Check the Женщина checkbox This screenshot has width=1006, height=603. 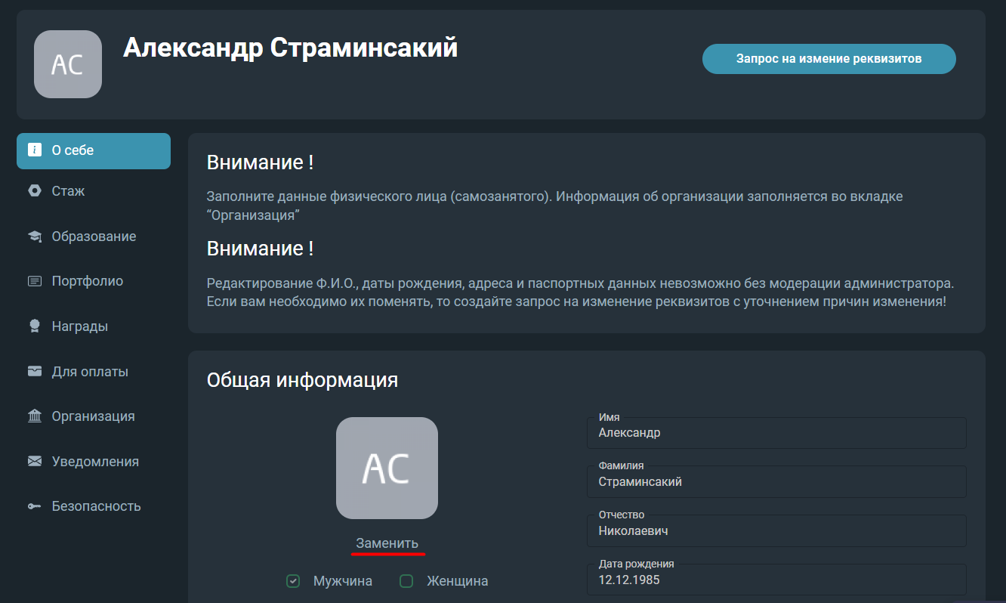(406, 581)
